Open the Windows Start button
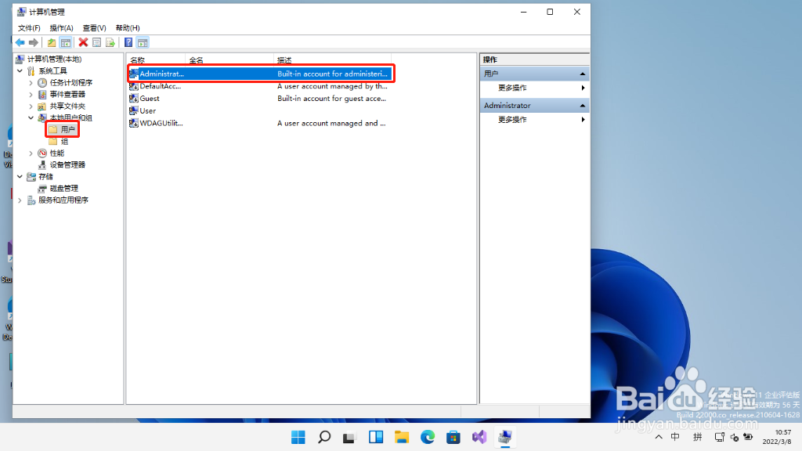The image size is (802, 451). 298,437
